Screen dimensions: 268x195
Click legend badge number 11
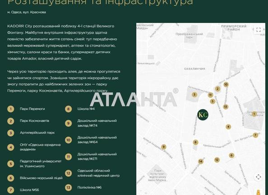pos(68,156)
